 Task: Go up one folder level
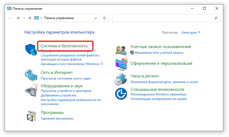click(x=30, y=18)
